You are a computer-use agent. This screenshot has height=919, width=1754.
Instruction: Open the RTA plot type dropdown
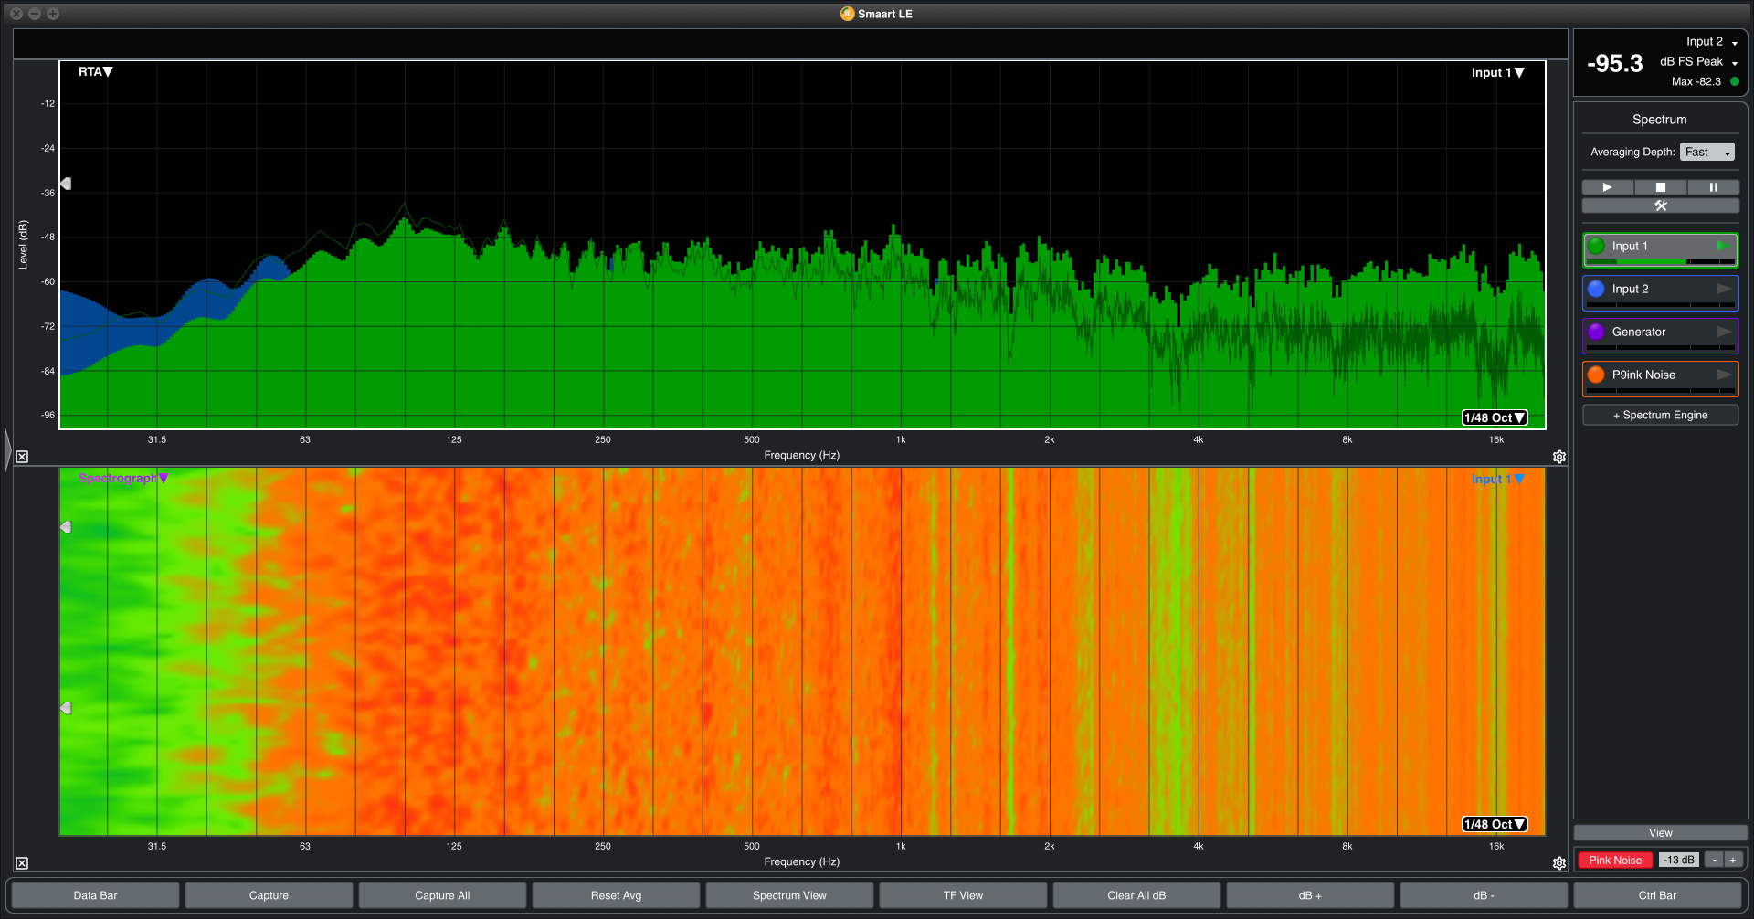[x=95, y=72]
